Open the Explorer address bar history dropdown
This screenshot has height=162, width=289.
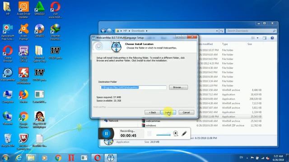[217, 31]
